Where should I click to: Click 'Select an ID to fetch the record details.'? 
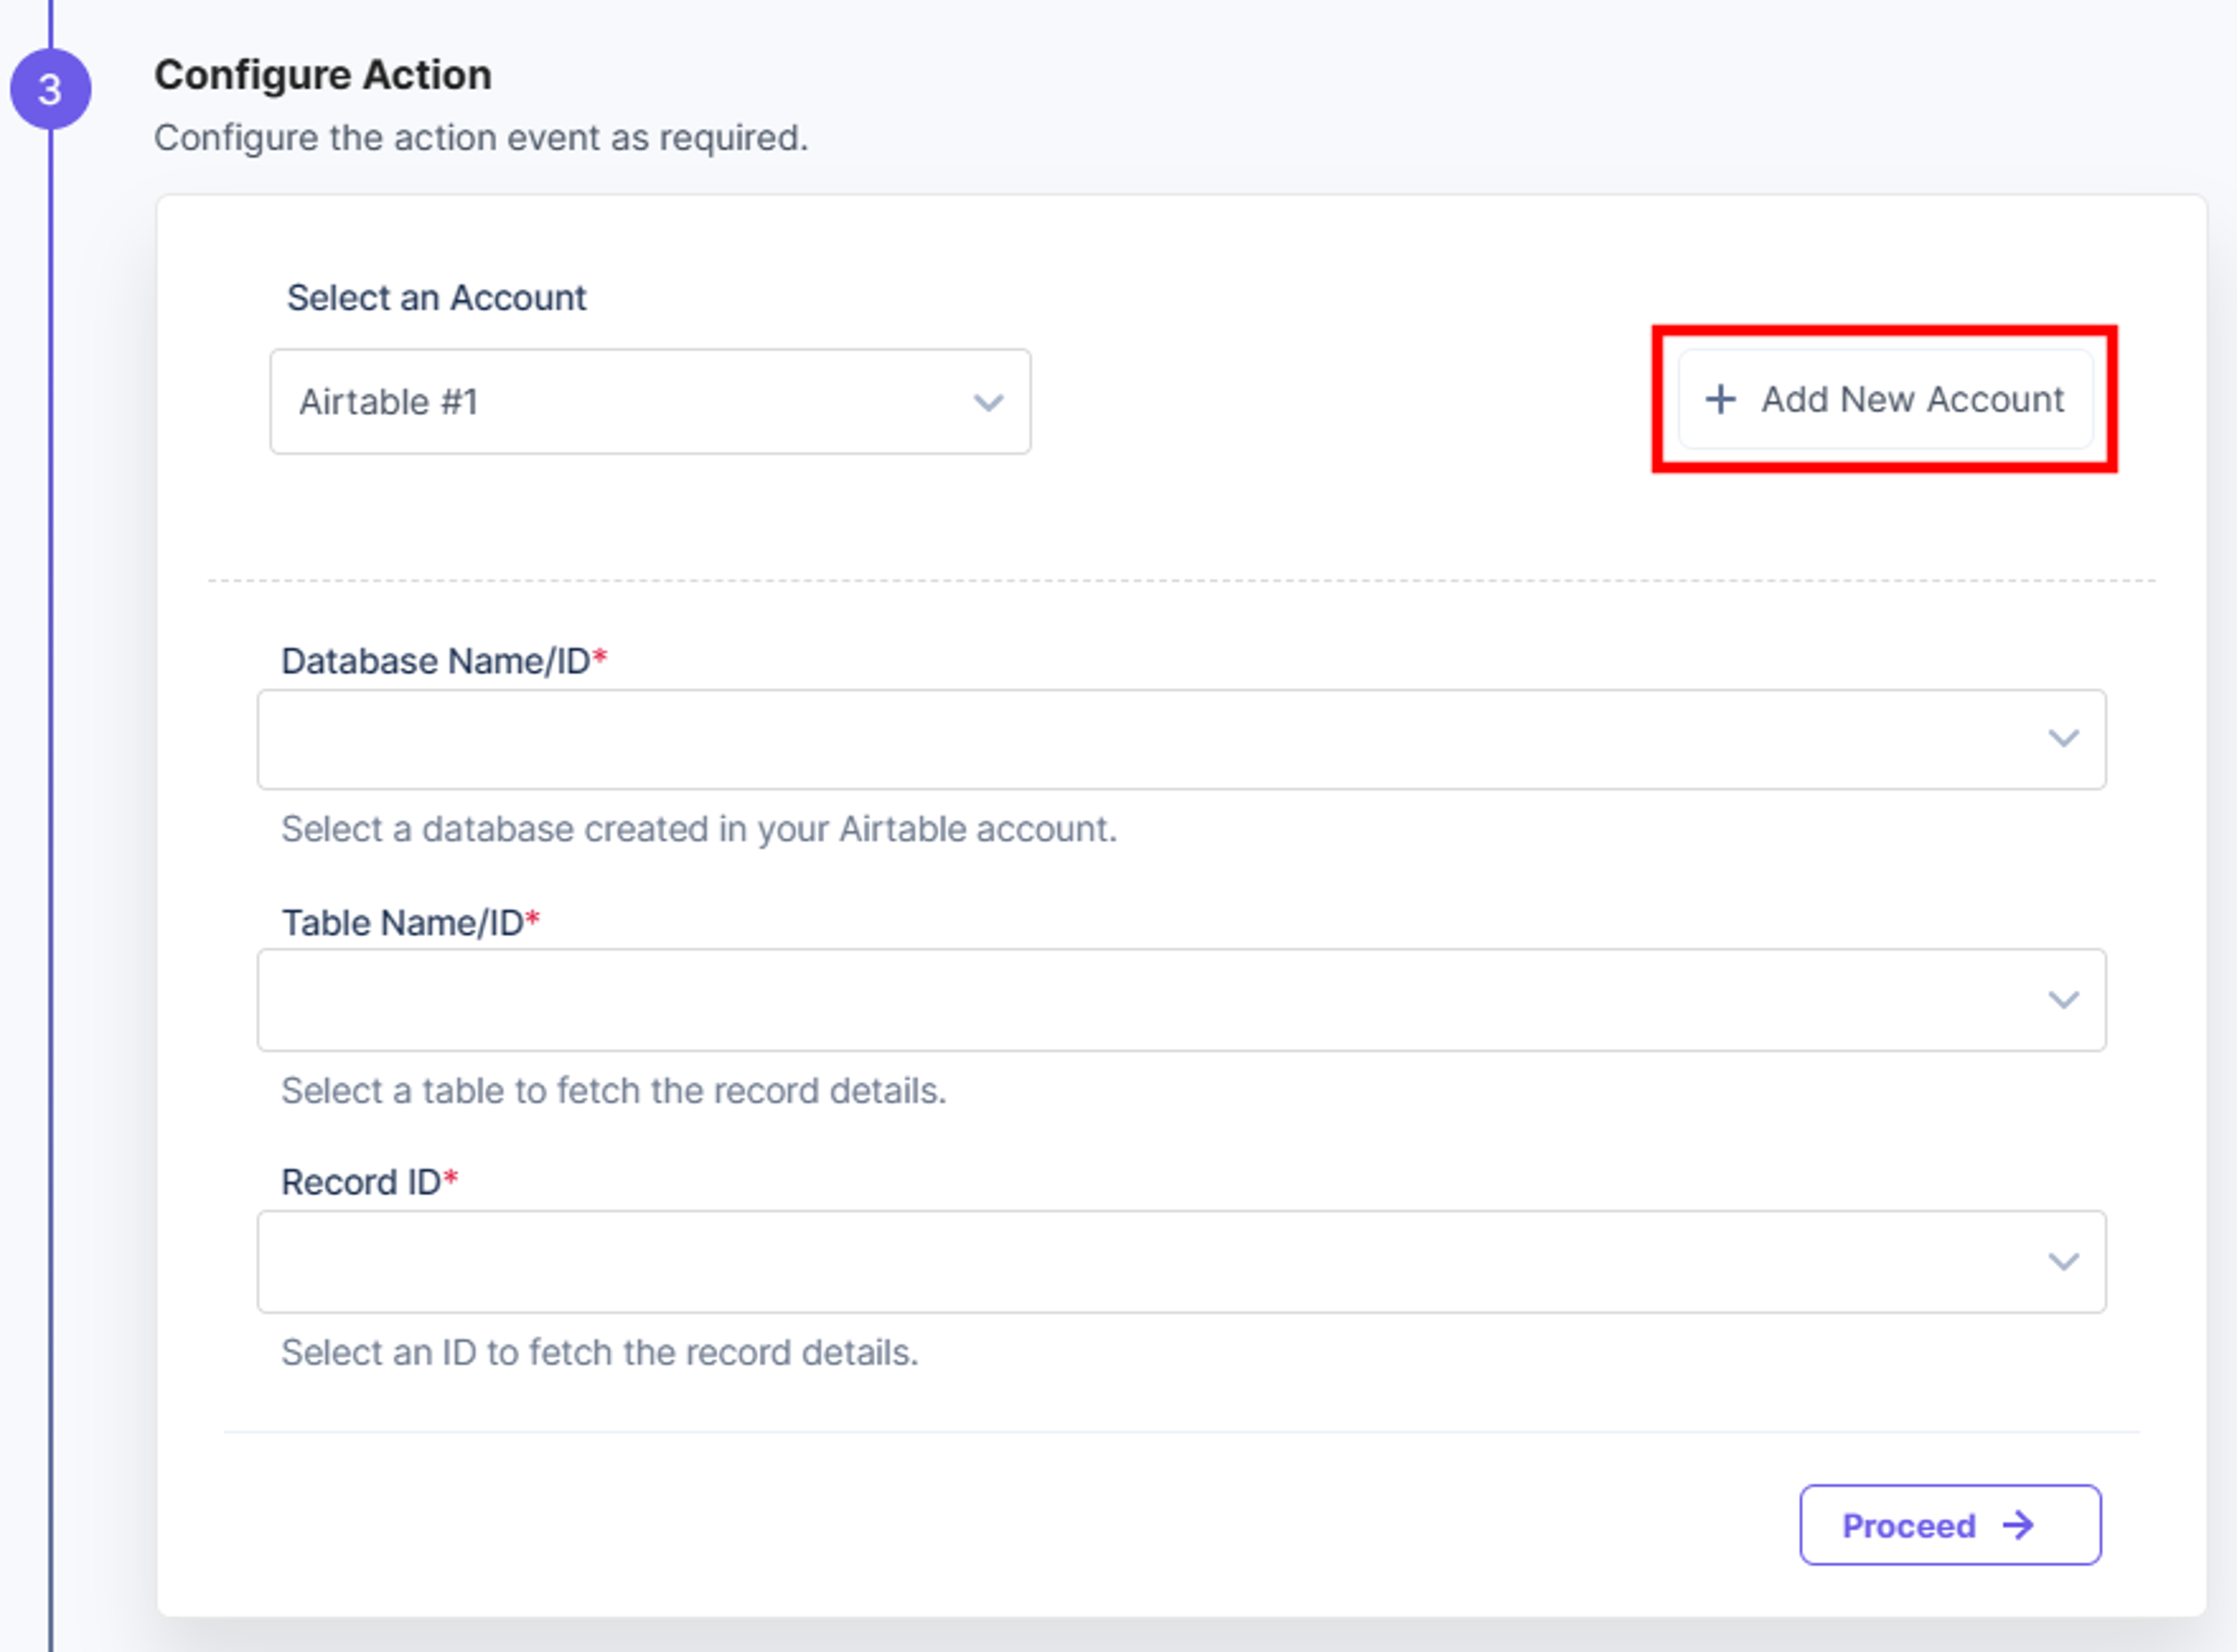pyautogui.click(x=599, y=1353)
